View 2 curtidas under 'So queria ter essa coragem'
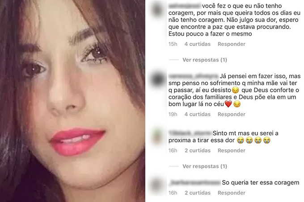Image resolution: width=304 pixels, height=202 pixels. click(x=197, y=193)
